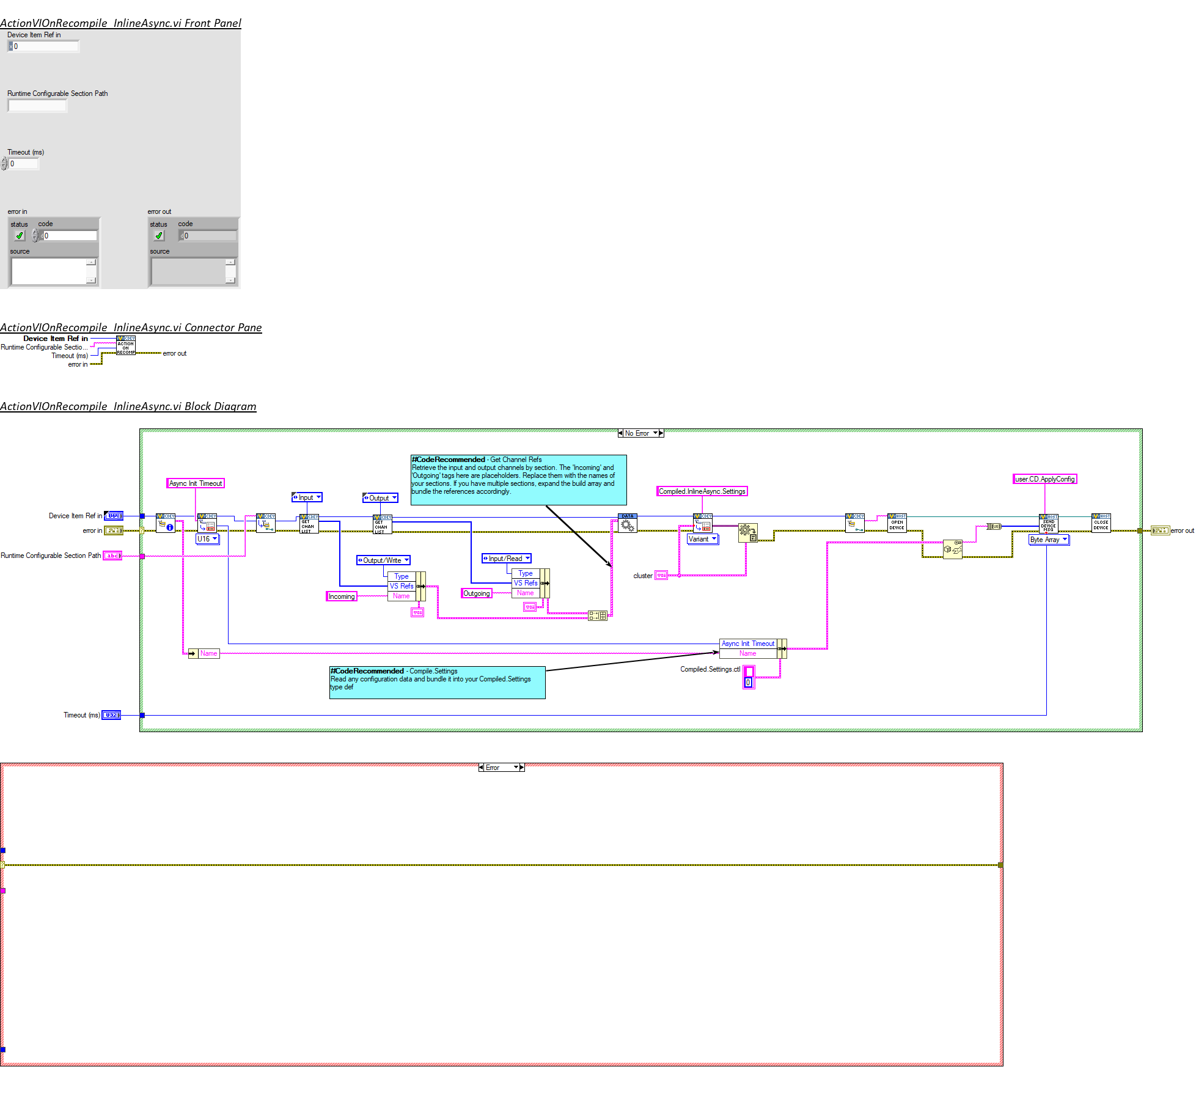The height and width of the screenshot is (1097, 1196).
Task: Click the Async Init Timeout string constant
Action: coord(196,483)
